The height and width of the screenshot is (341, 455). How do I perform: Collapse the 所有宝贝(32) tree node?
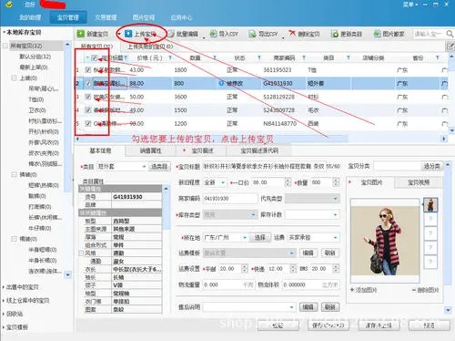coord(5,46)
